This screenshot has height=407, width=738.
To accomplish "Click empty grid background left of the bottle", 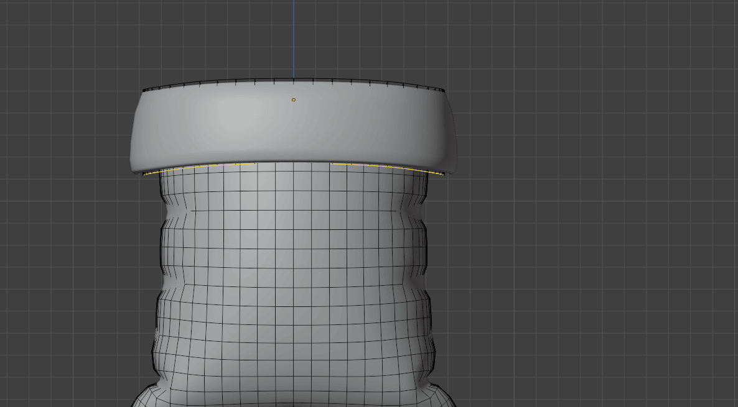I will click(68, 249).
